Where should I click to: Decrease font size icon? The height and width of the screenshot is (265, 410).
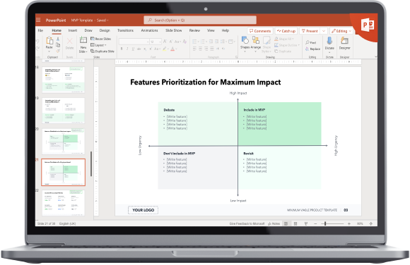(x=171, y=42)
